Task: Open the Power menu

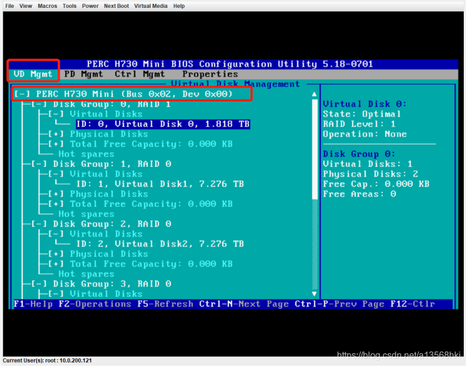Action: tap(90, 6)
